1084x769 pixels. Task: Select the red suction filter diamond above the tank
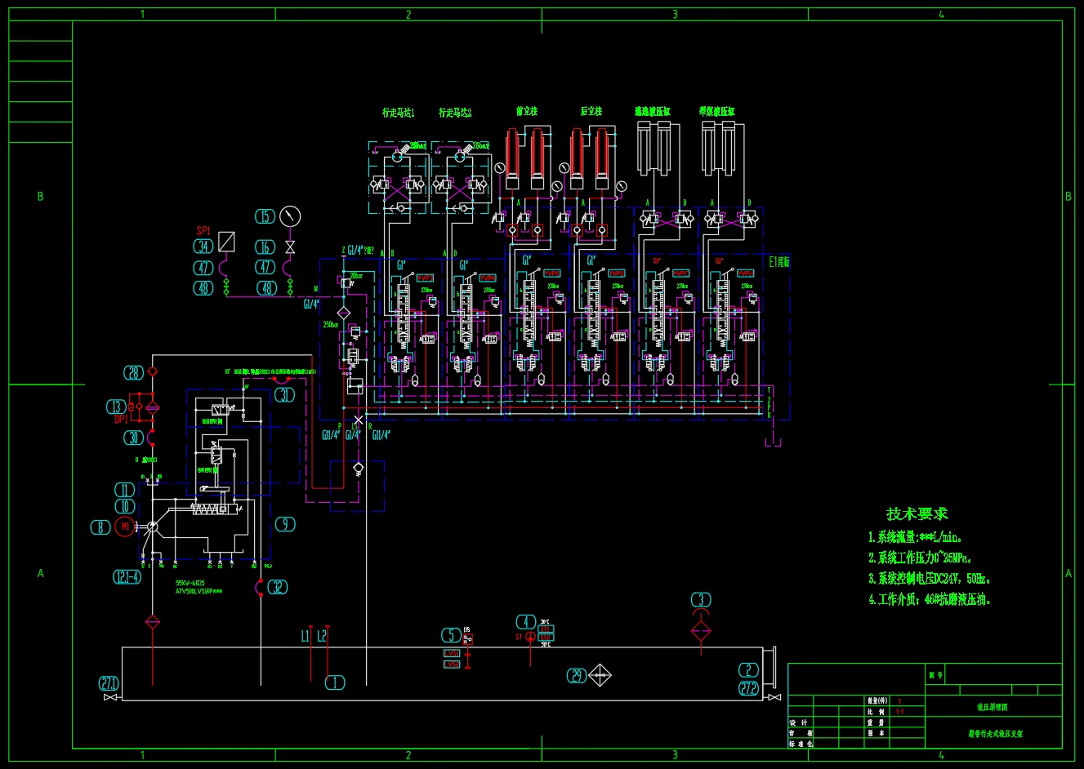(151, 622)
